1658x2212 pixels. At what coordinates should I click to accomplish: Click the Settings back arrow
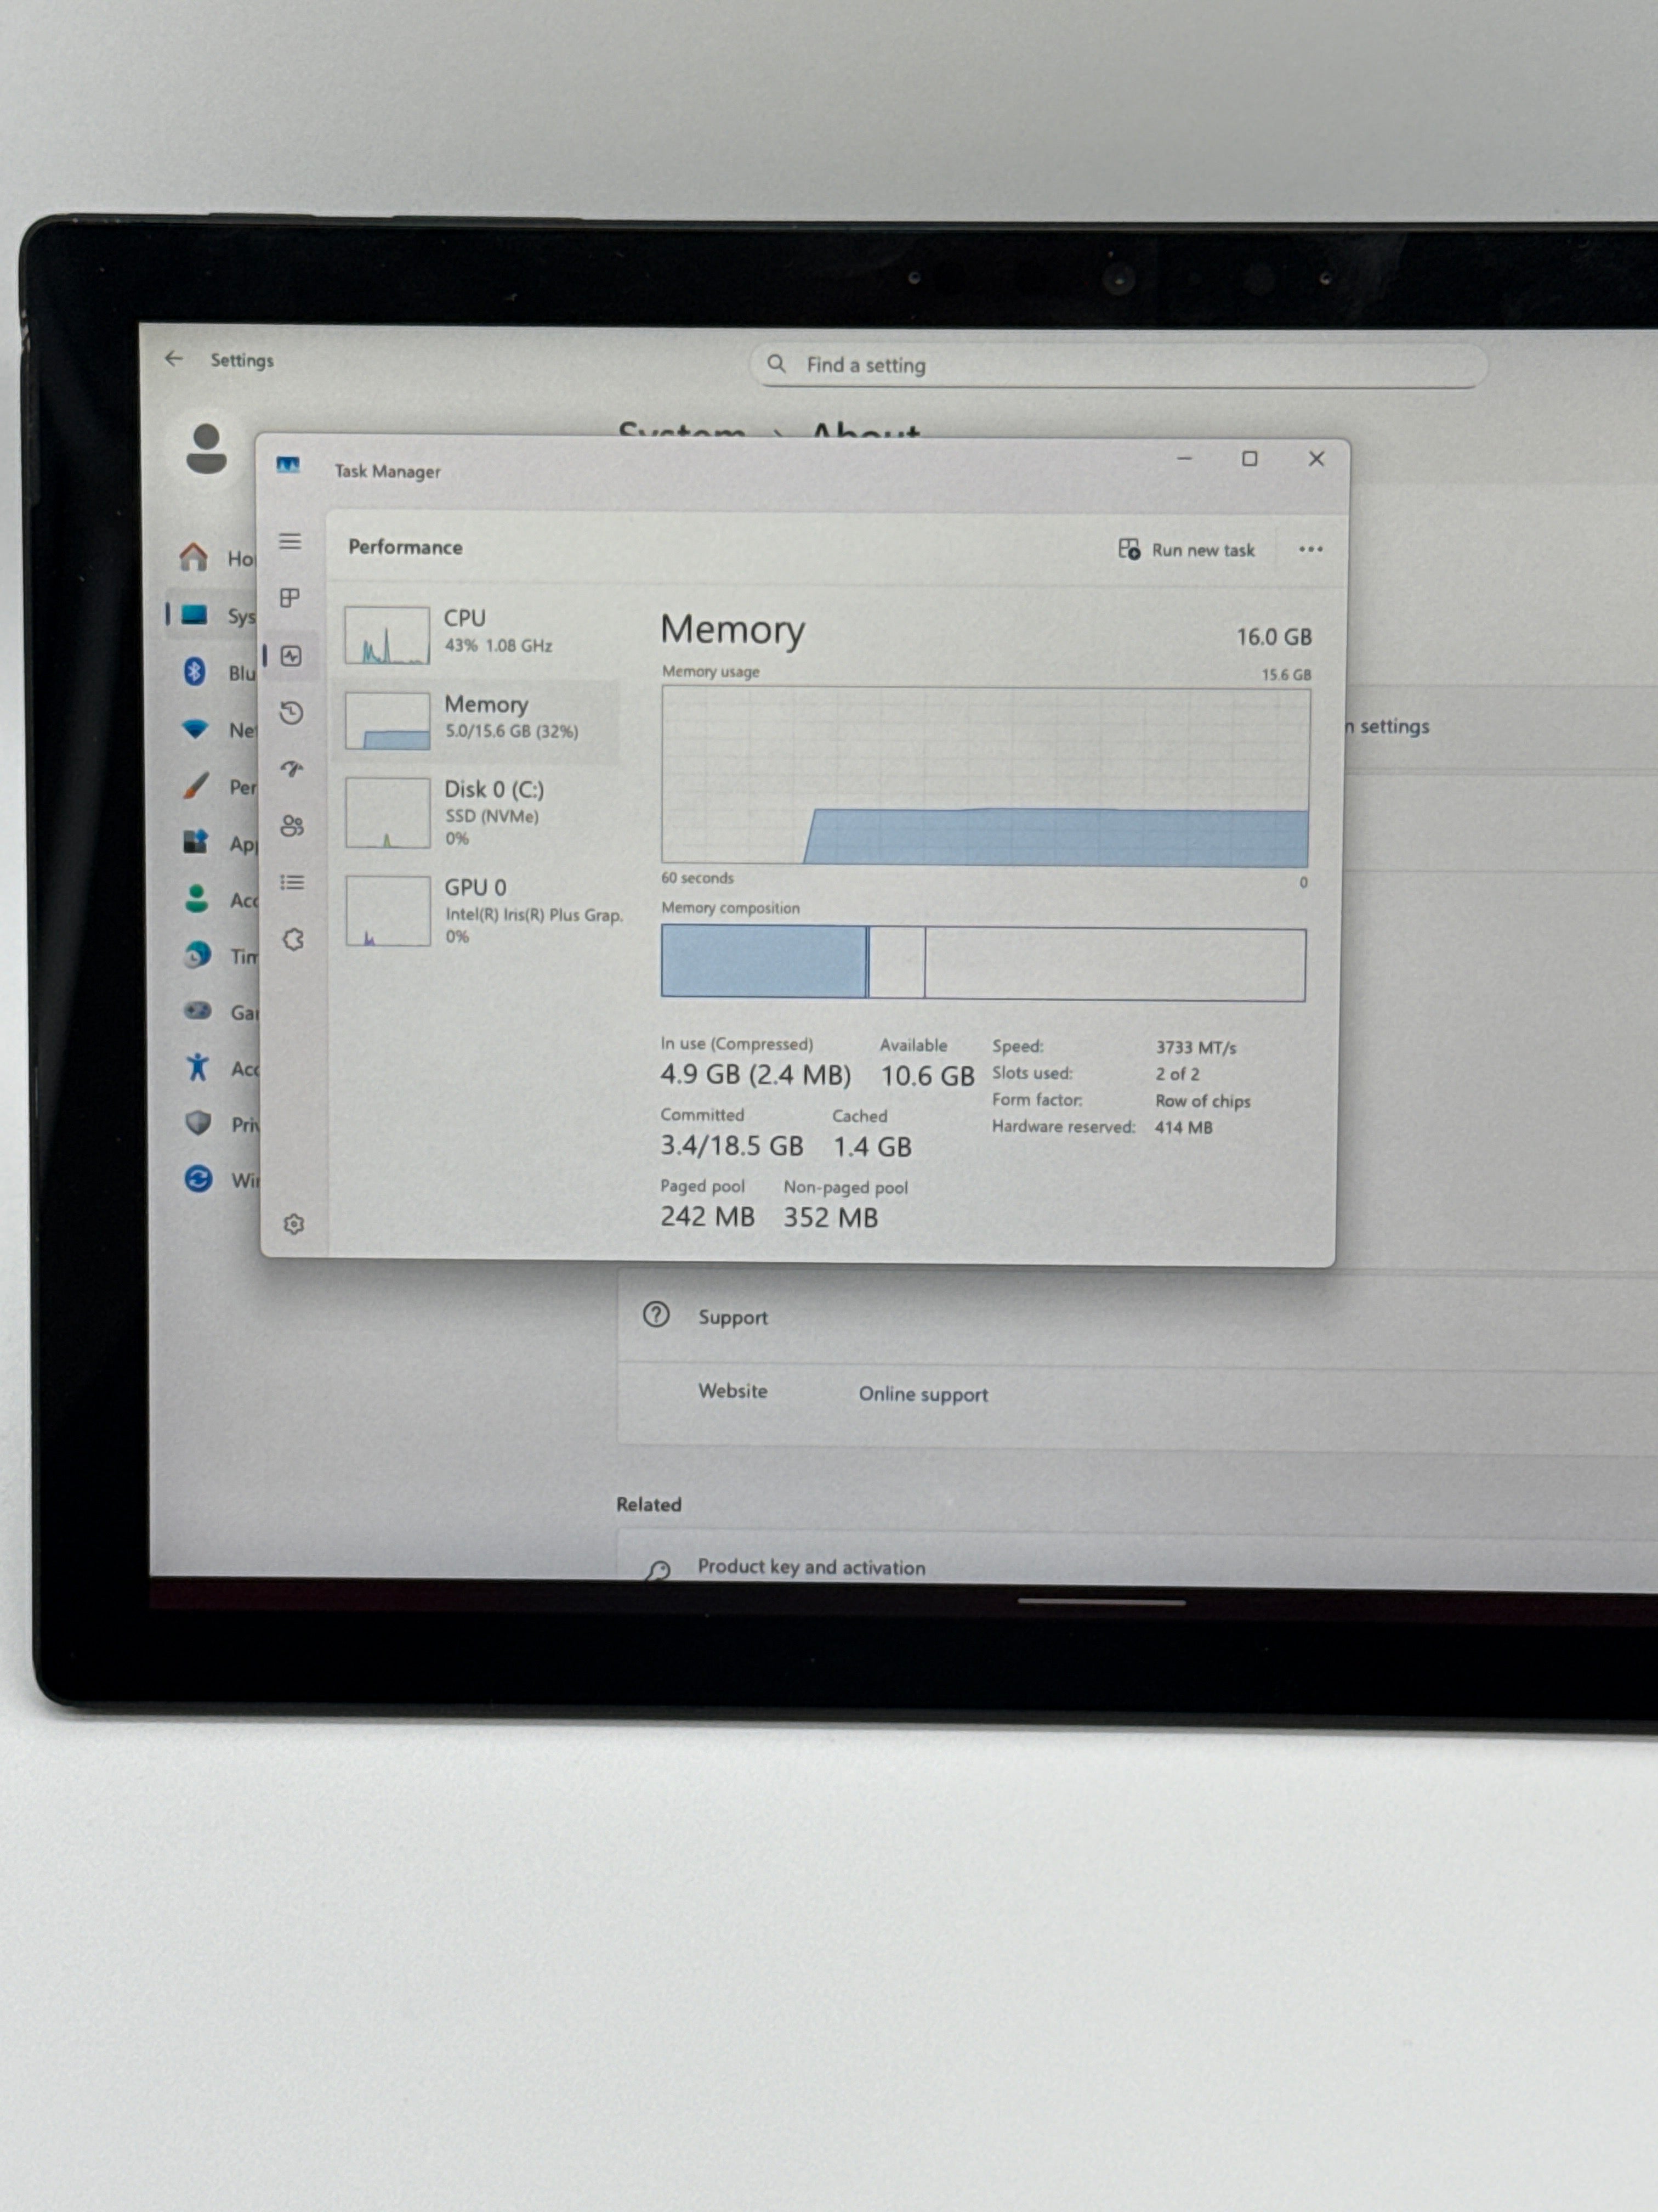click(174, 358)
